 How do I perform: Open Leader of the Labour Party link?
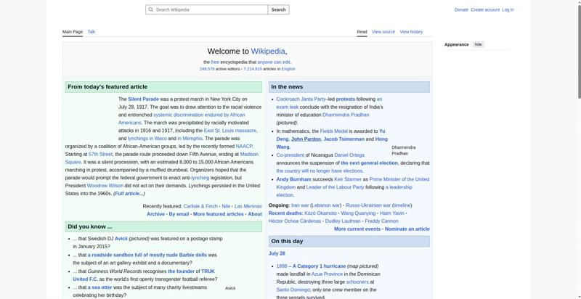click(335, 187)
